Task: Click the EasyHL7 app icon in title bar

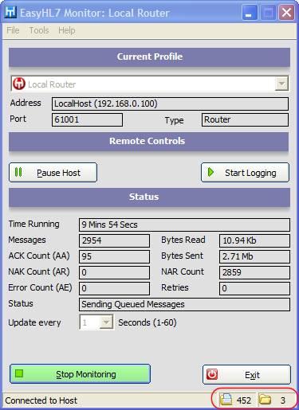Action: coord(10,12)
